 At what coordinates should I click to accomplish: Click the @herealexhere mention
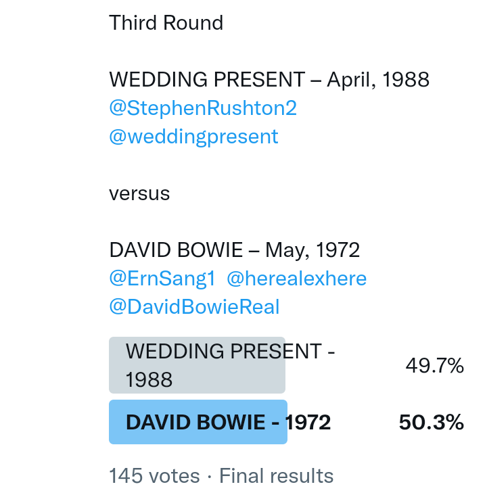click(x=296, y=279)
